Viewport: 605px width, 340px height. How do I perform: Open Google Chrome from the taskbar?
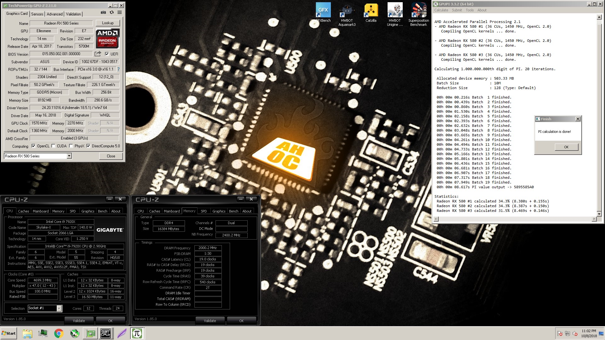[x=59, y=333]
